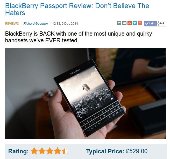Select the first rating star
170x159 pixels.
pyautogui.click(x=34, y=151)
